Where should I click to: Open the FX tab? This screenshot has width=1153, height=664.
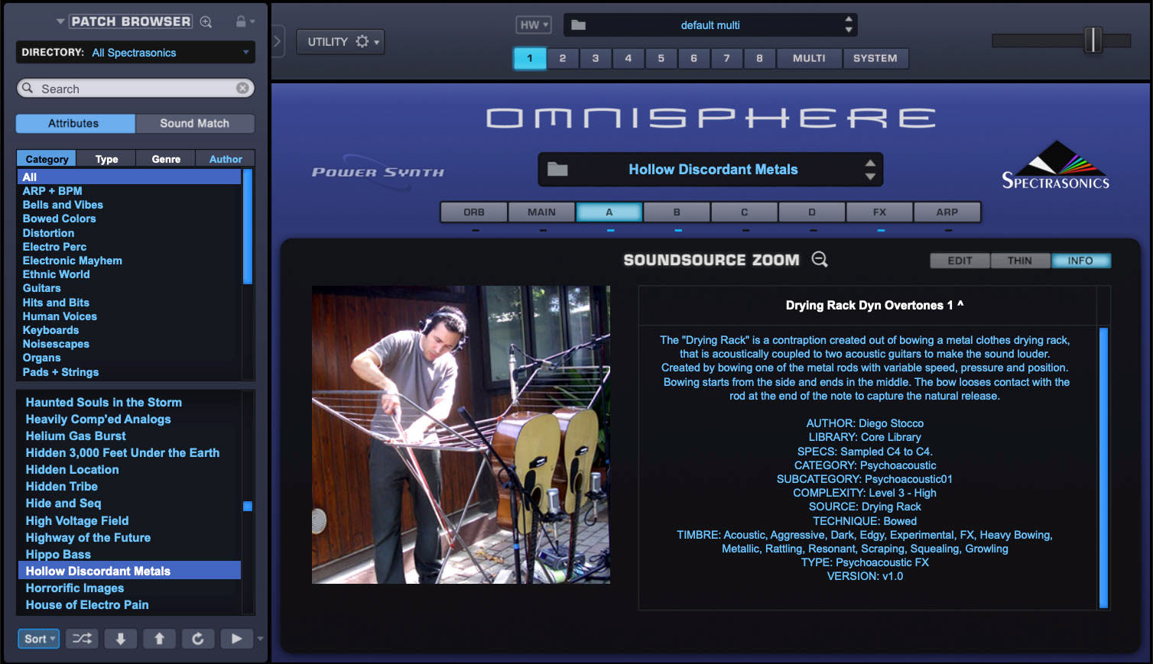point(880,212)
